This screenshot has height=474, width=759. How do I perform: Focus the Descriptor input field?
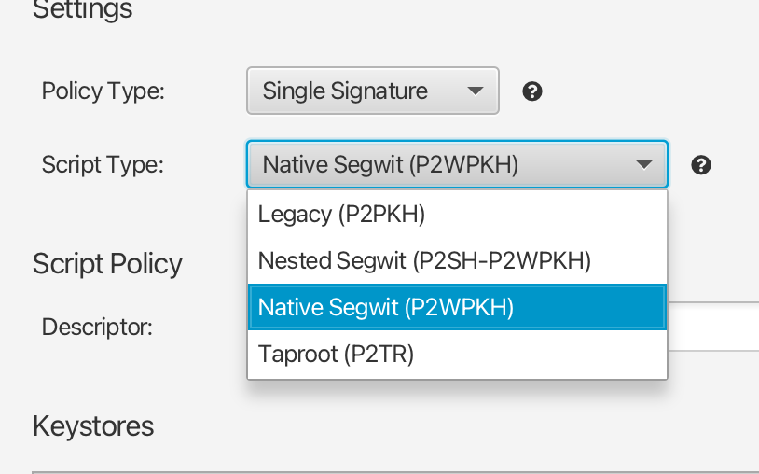[713, 327]
